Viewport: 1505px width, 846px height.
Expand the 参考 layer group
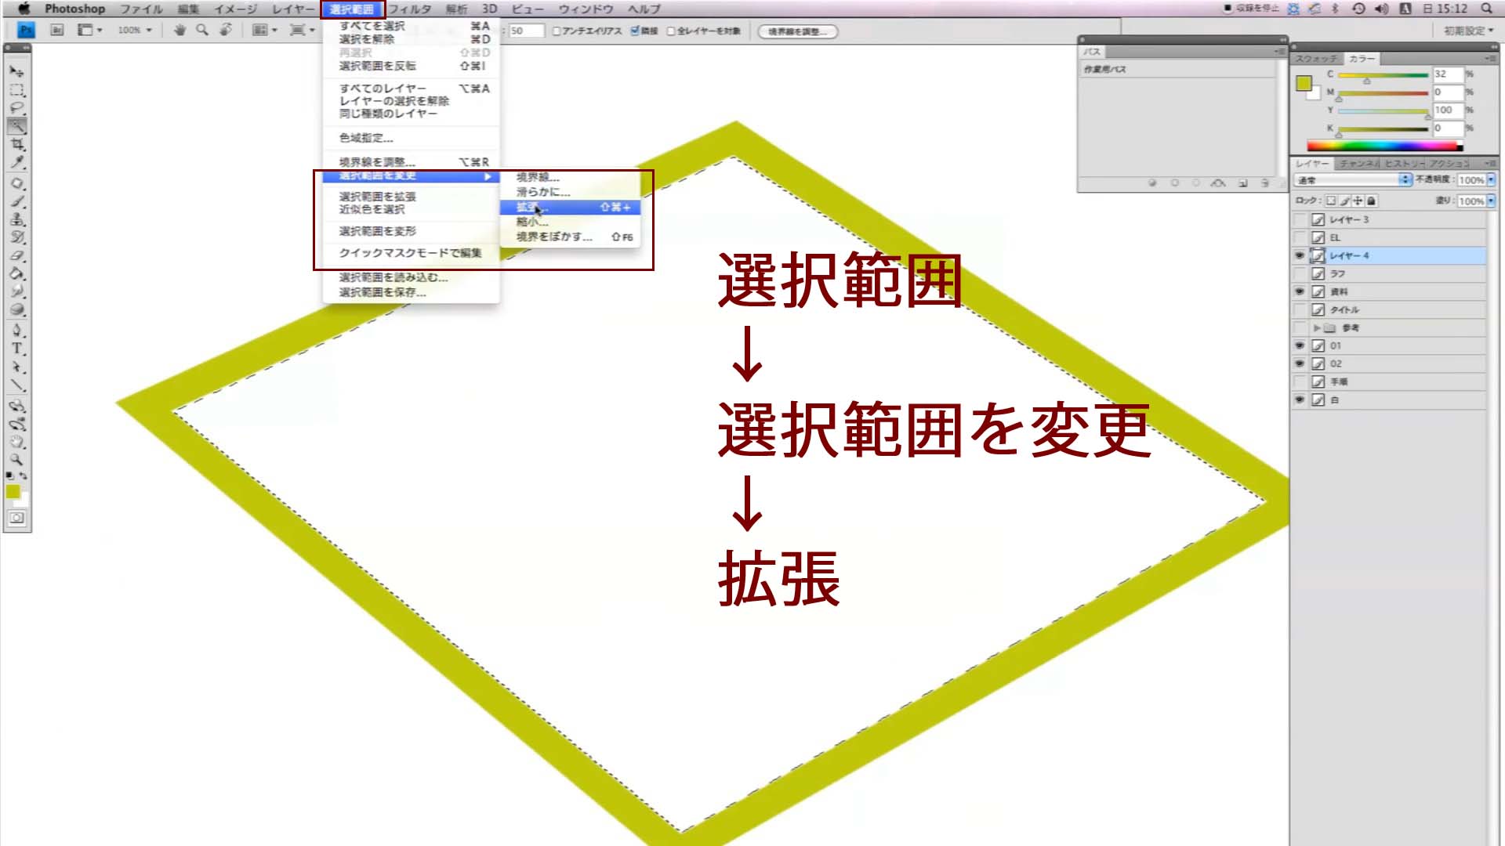[1315, 327]
